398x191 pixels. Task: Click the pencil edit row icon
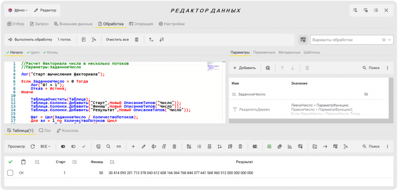tap(144, 146)
